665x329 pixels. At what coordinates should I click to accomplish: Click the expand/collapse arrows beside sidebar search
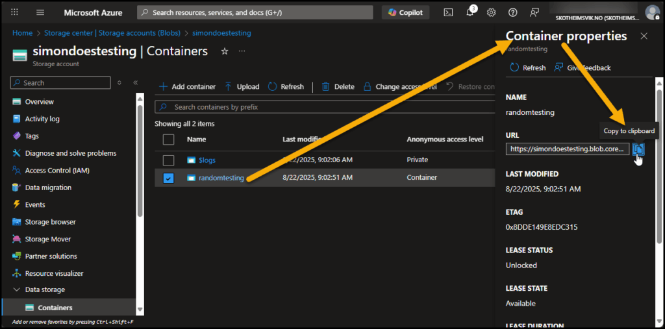click(119, 82)
